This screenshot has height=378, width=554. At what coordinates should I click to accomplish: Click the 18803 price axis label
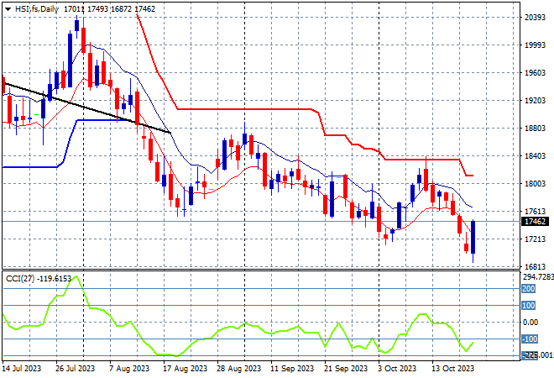click(x=535, y=129)
